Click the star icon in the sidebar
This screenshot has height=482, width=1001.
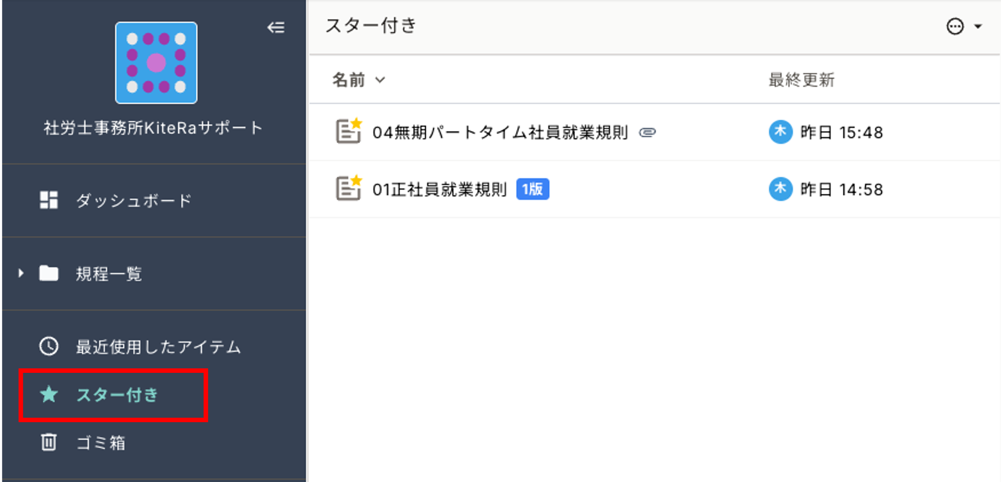coord(49,394)
